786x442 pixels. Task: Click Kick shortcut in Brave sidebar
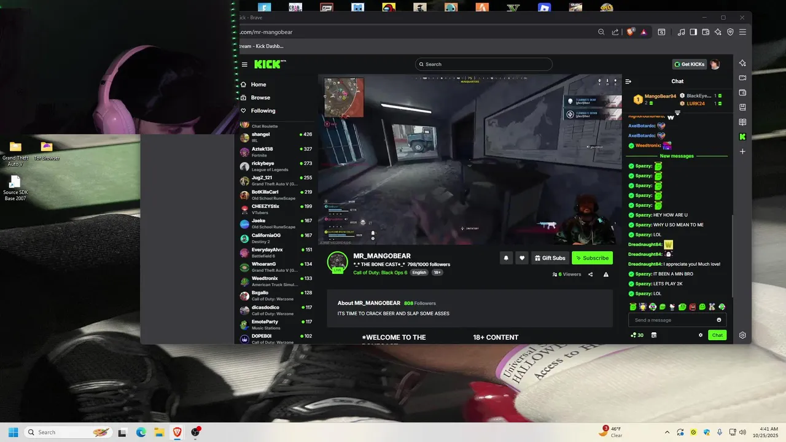(x=742, y=137)
